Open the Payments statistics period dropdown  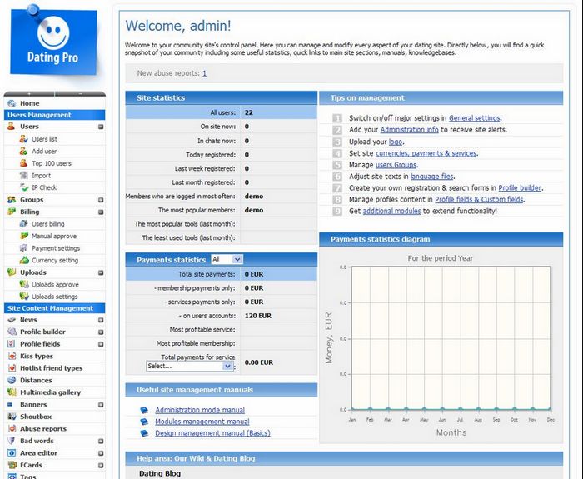[x=227, y=260]
